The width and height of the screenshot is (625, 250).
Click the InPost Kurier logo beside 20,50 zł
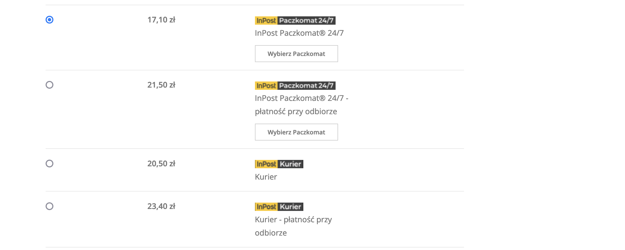click(279, 164)
